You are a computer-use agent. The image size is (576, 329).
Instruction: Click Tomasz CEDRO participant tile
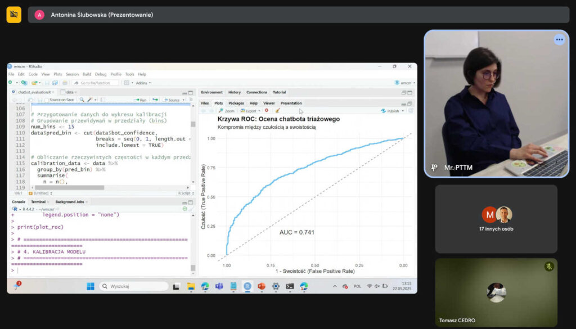[x=496, y=292]
